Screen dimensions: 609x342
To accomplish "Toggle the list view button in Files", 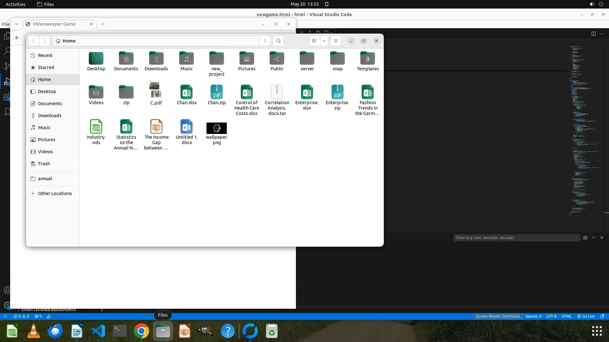I will (314, 41).
